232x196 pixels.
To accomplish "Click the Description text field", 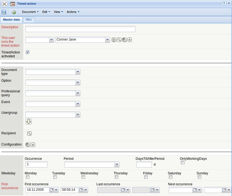I will tap(80, 29).
